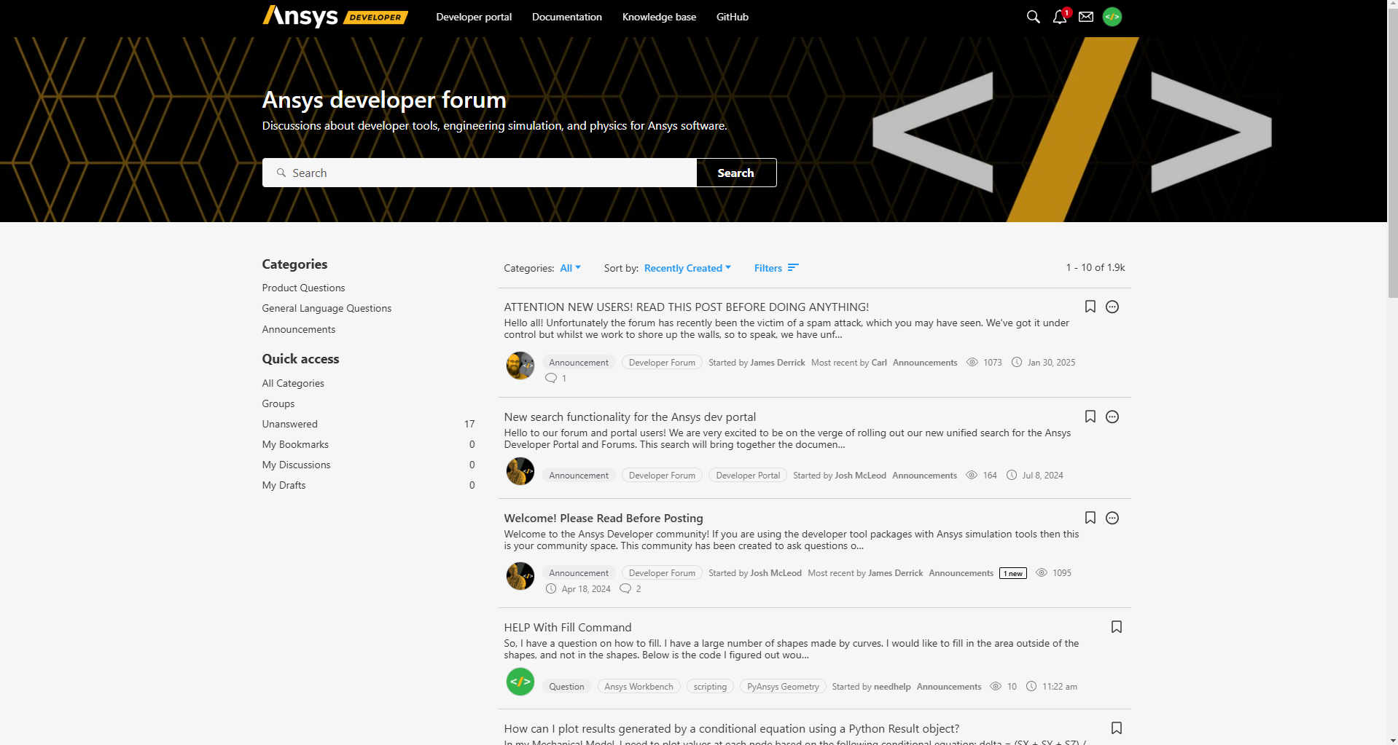Click the 1 - 10 of 1.9k results count

1096,268
